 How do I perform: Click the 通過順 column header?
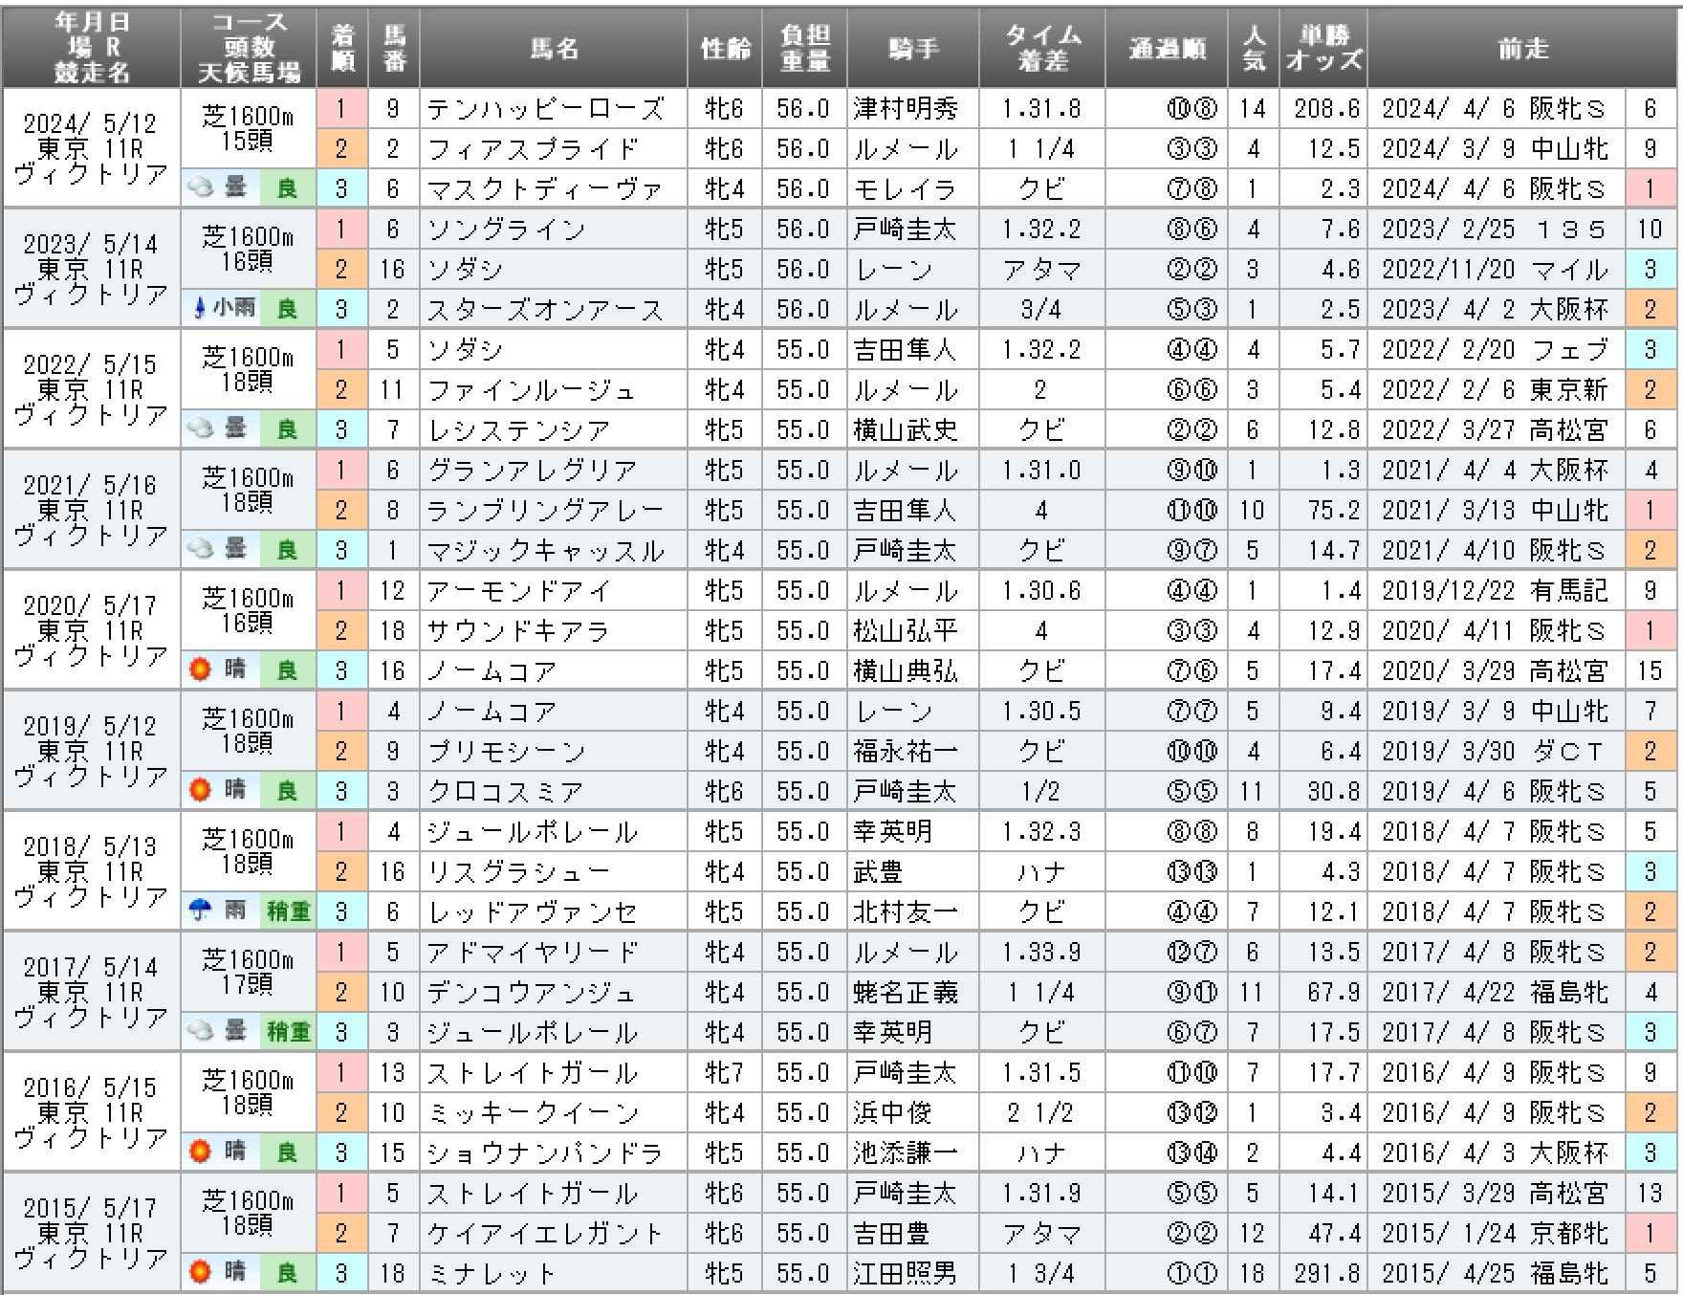1167,49
